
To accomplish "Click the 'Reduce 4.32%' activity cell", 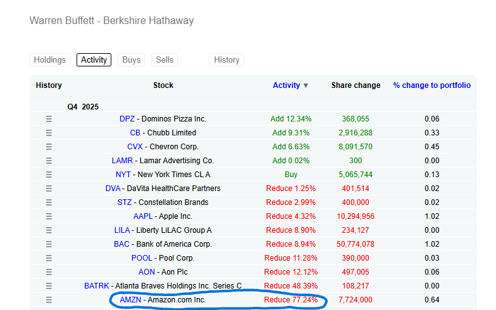I will [291, 216].
